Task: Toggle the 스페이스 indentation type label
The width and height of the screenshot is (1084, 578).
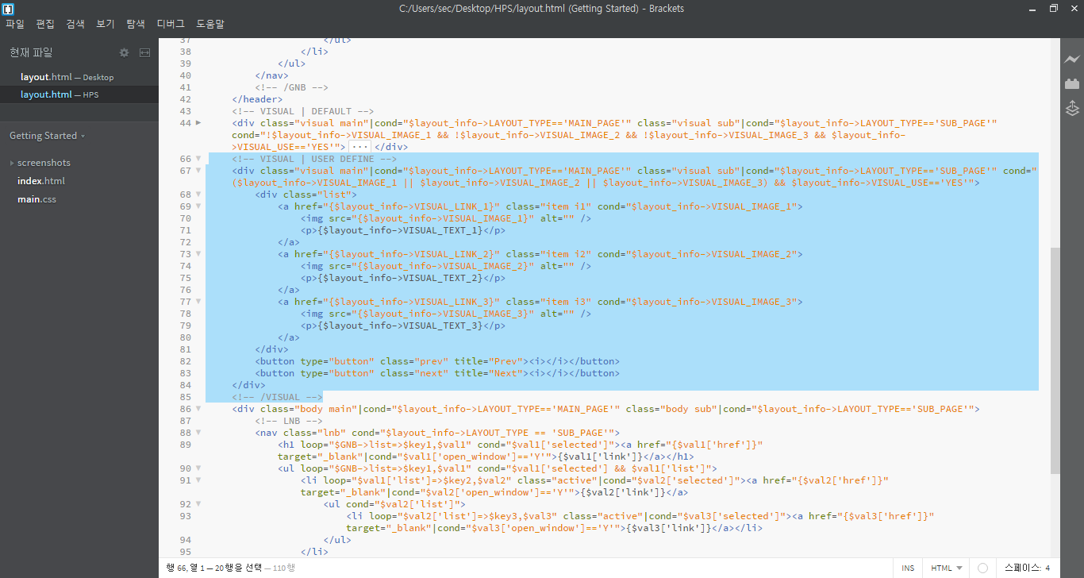Action: [1022, 568]
